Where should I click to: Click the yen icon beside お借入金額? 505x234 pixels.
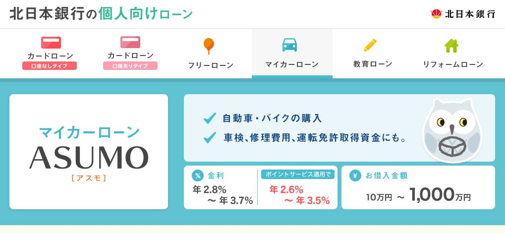[x=355, y=175]
